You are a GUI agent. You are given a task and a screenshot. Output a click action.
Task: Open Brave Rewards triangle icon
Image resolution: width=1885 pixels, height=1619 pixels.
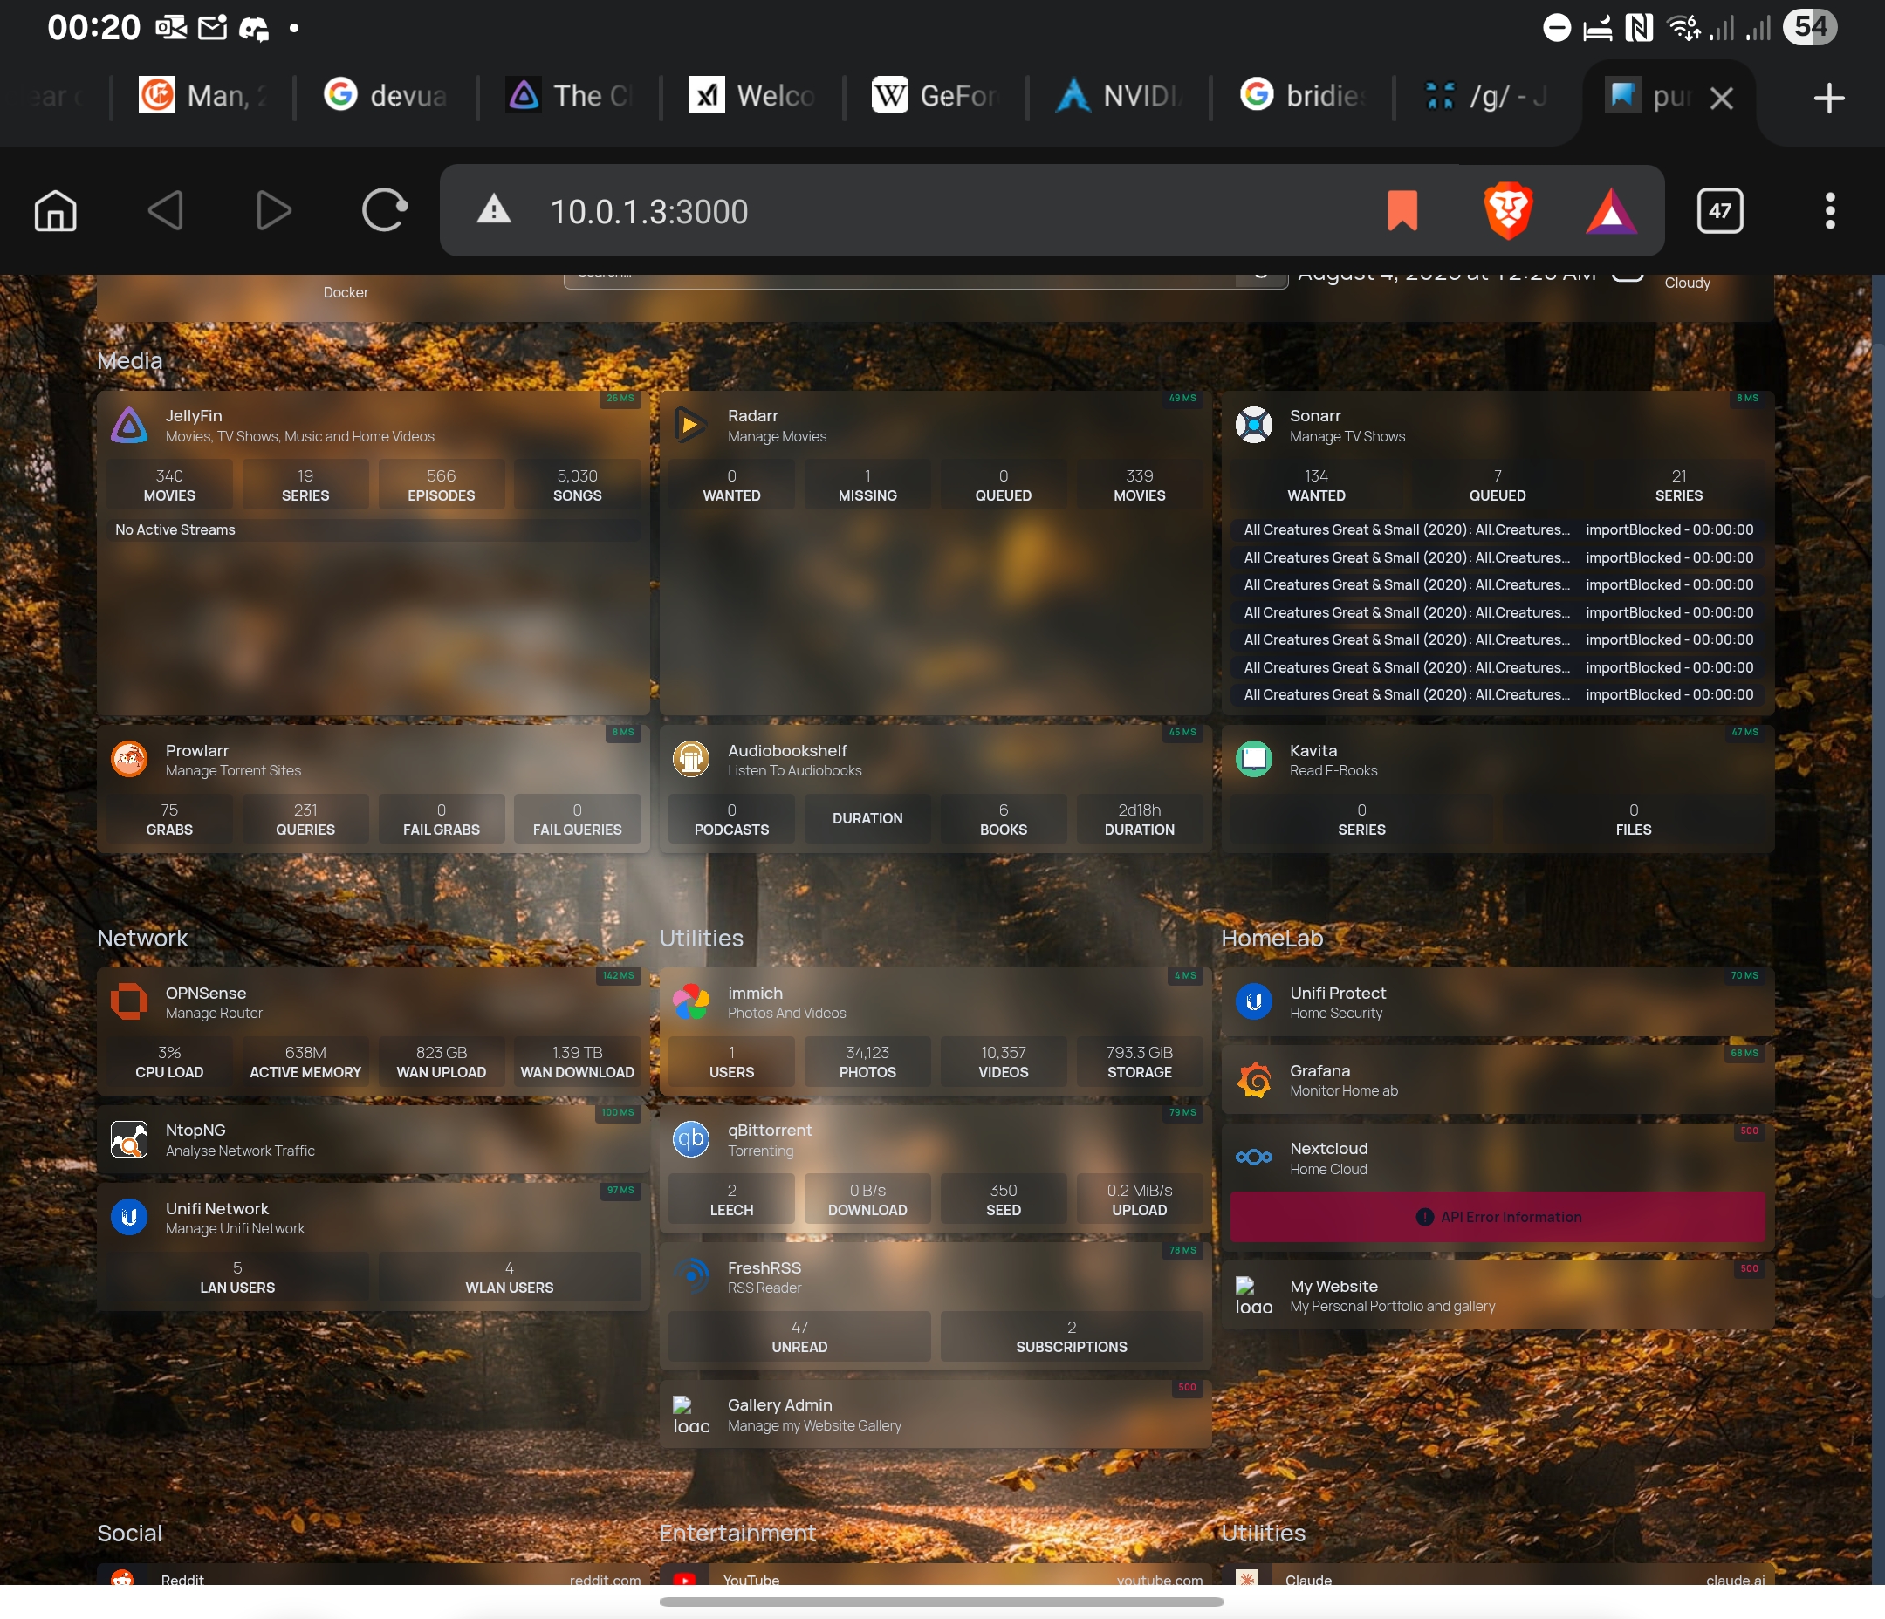(1611, 212)
